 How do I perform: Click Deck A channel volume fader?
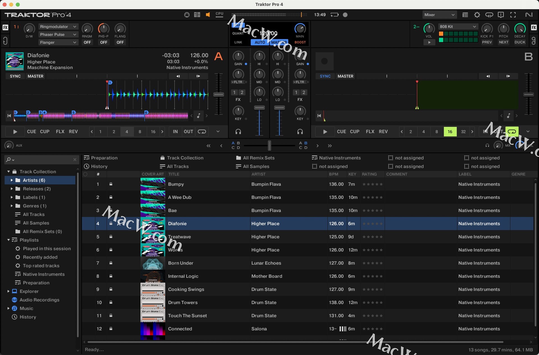(259, 108)
